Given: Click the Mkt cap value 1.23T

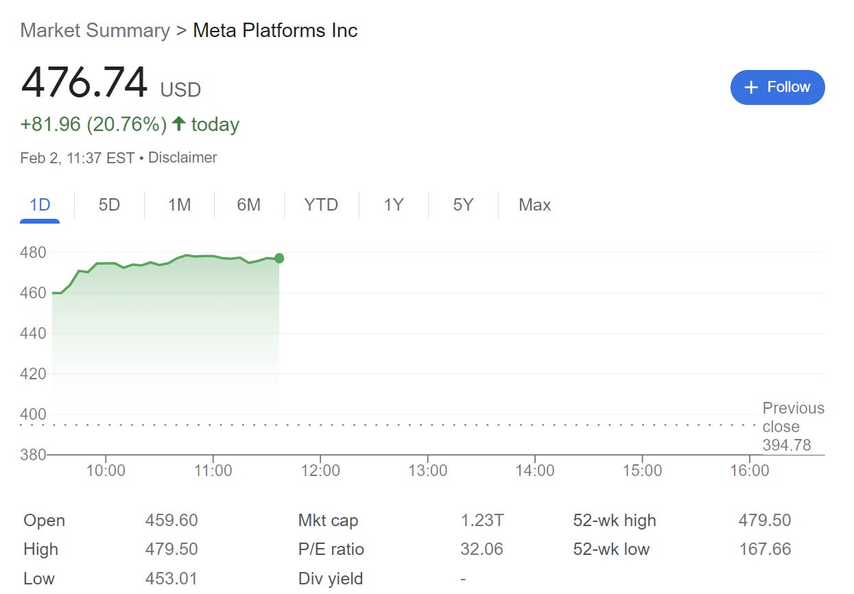Looking at the screenshot, I should 482,521.
